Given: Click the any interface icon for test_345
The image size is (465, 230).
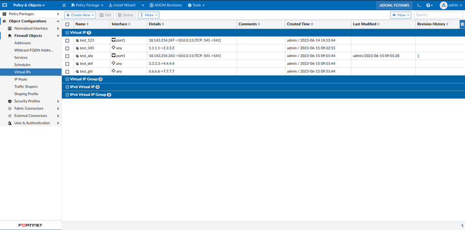Looking at the screenshot, I should 113,47.
